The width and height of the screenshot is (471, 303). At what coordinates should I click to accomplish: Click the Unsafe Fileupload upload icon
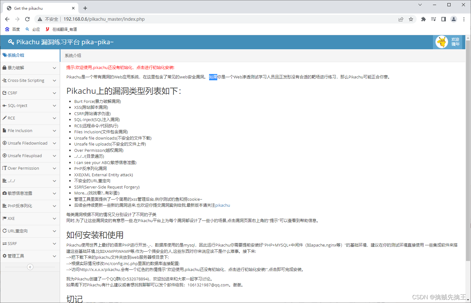pyautogui.click(x=4, y=156)
